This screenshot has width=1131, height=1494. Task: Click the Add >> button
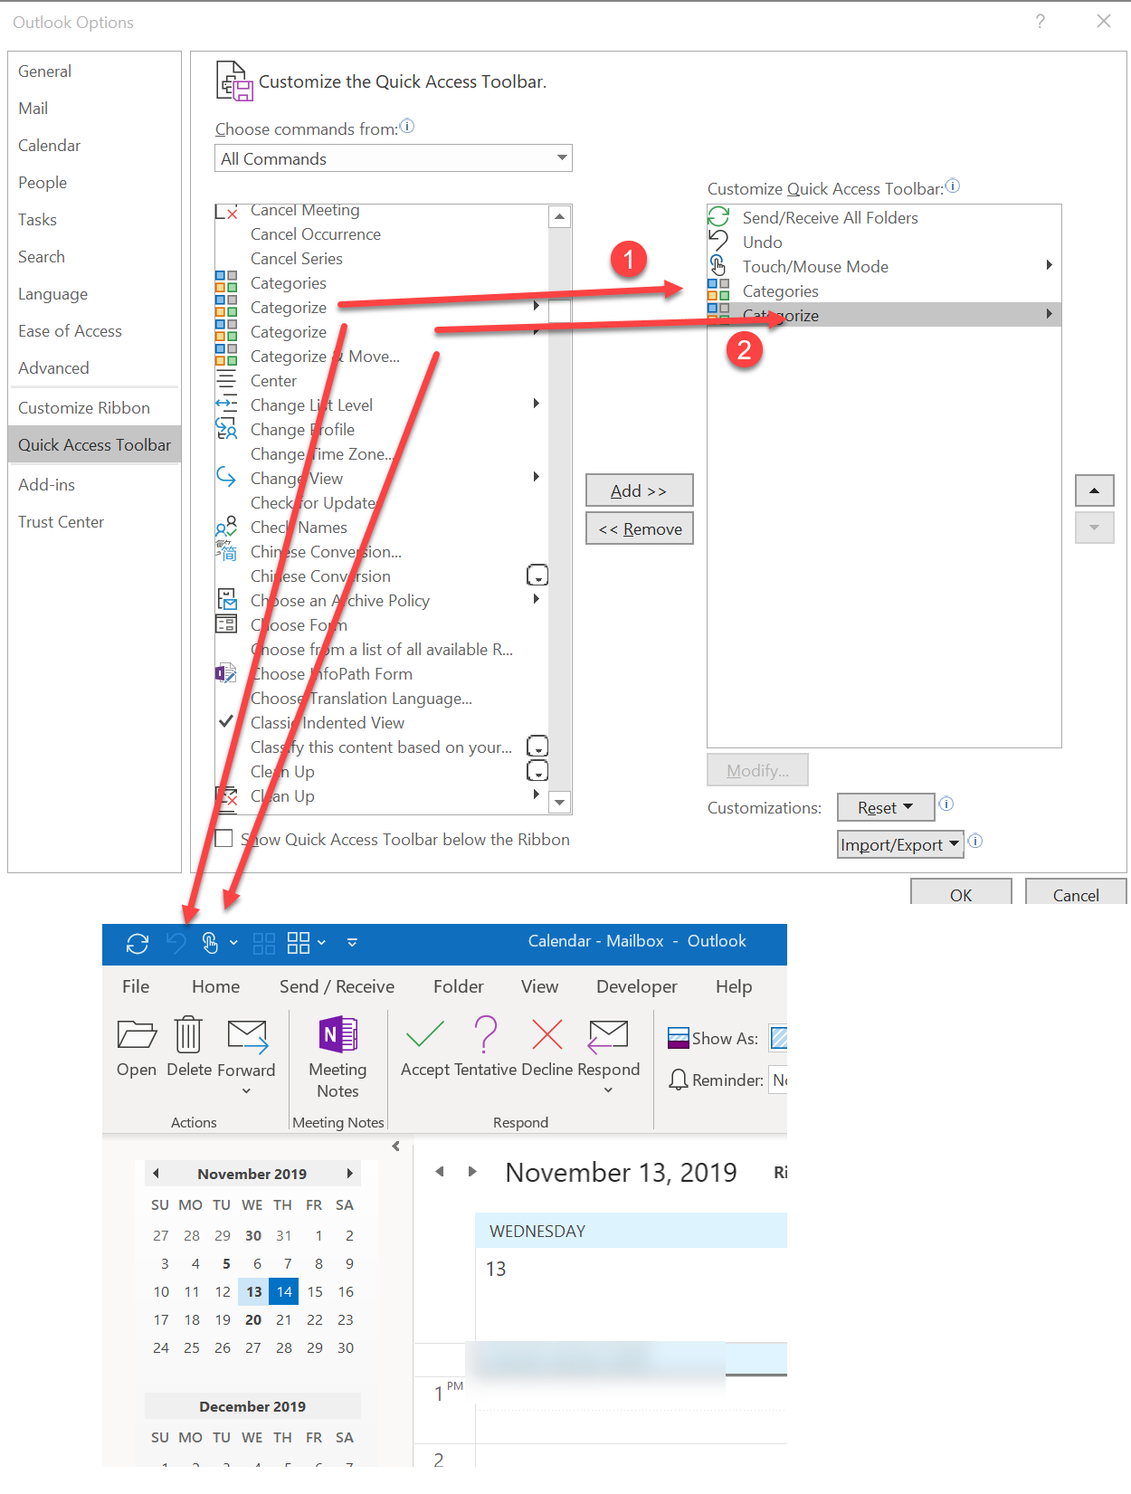pyautogui.click(x=639, y=490)
